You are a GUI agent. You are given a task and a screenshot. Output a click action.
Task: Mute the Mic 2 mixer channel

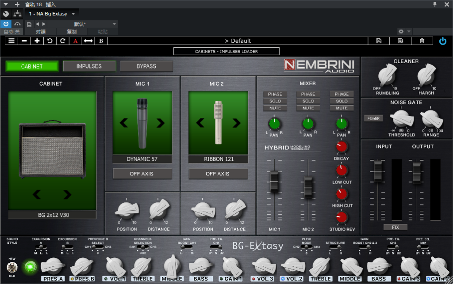point(308,108)
